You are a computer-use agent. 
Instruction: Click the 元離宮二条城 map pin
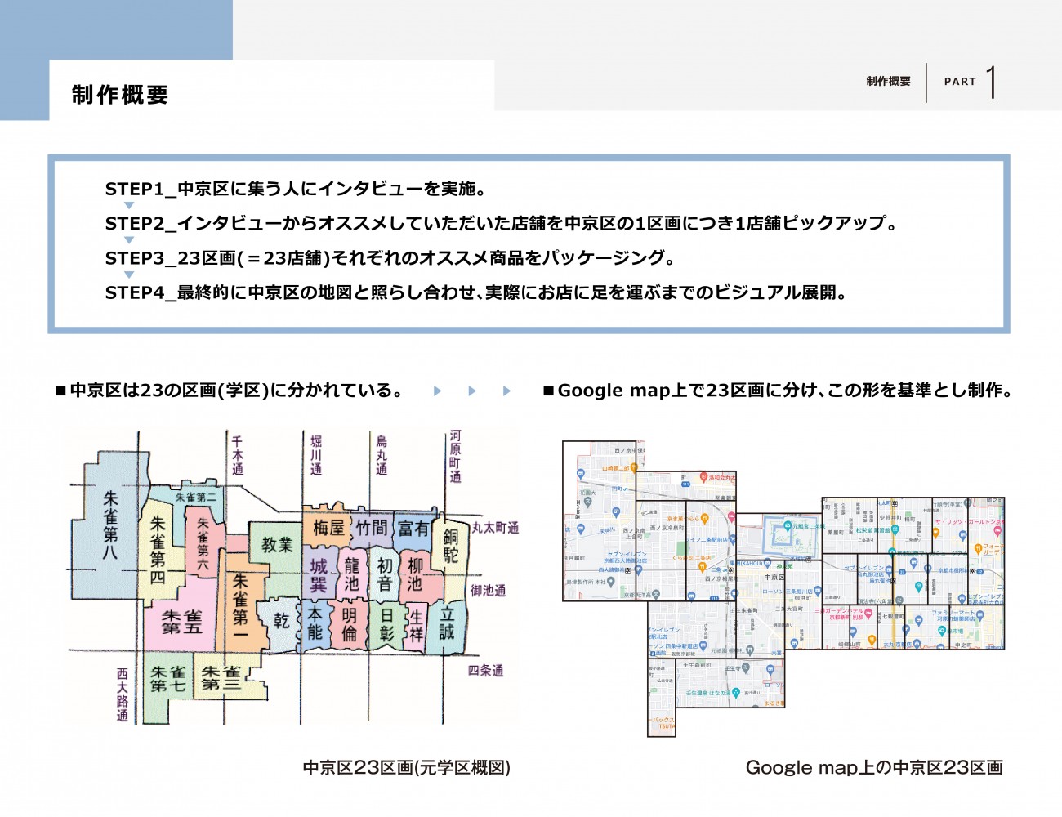[788, 527]
